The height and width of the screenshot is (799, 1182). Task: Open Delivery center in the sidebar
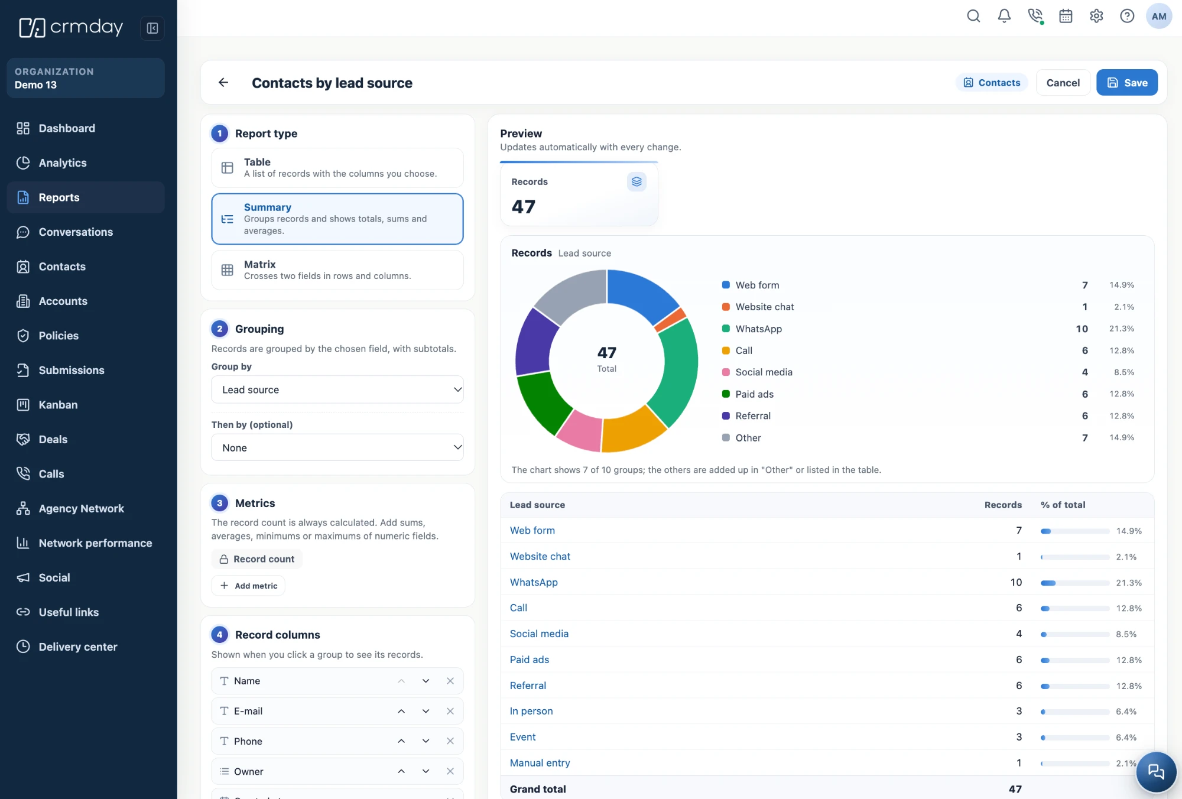point(86,647)
